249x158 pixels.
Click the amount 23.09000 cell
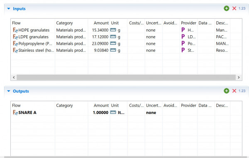click(100, 44)
